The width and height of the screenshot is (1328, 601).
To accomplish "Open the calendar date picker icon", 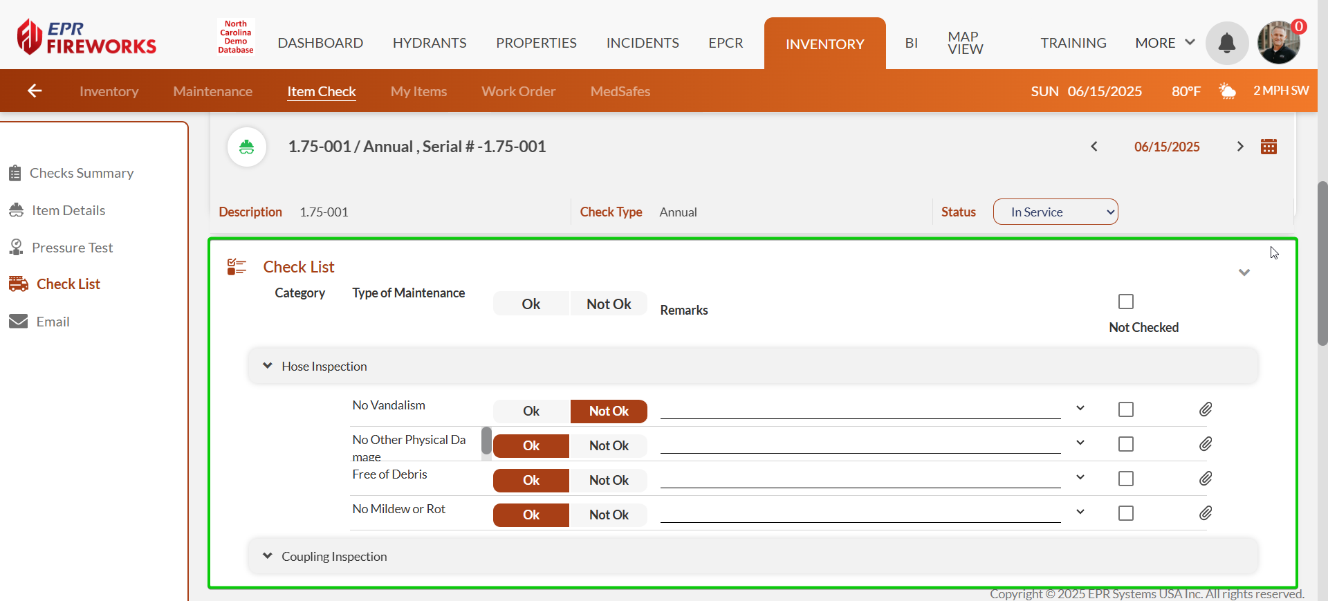I will (x=1269, y=147).
